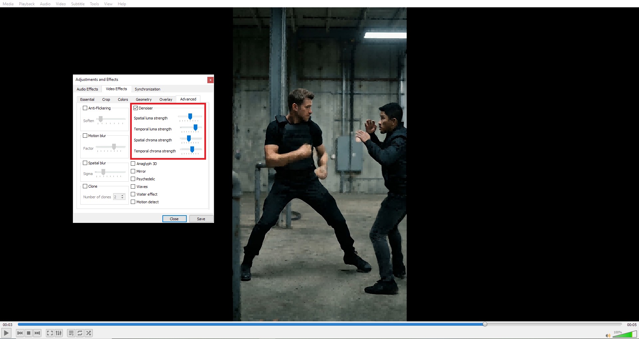Enable the Clone checkbox
This screenshot has height=339, width=639.
(85, 186)
